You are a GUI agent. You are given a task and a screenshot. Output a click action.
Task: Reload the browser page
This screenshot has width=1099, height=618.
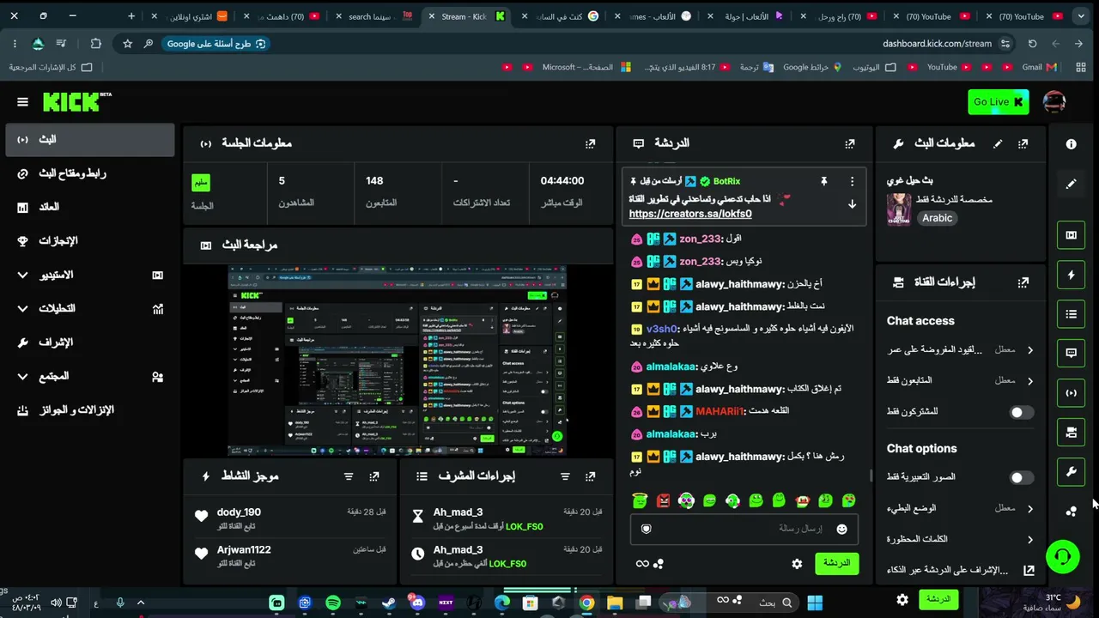(1032, 44)
